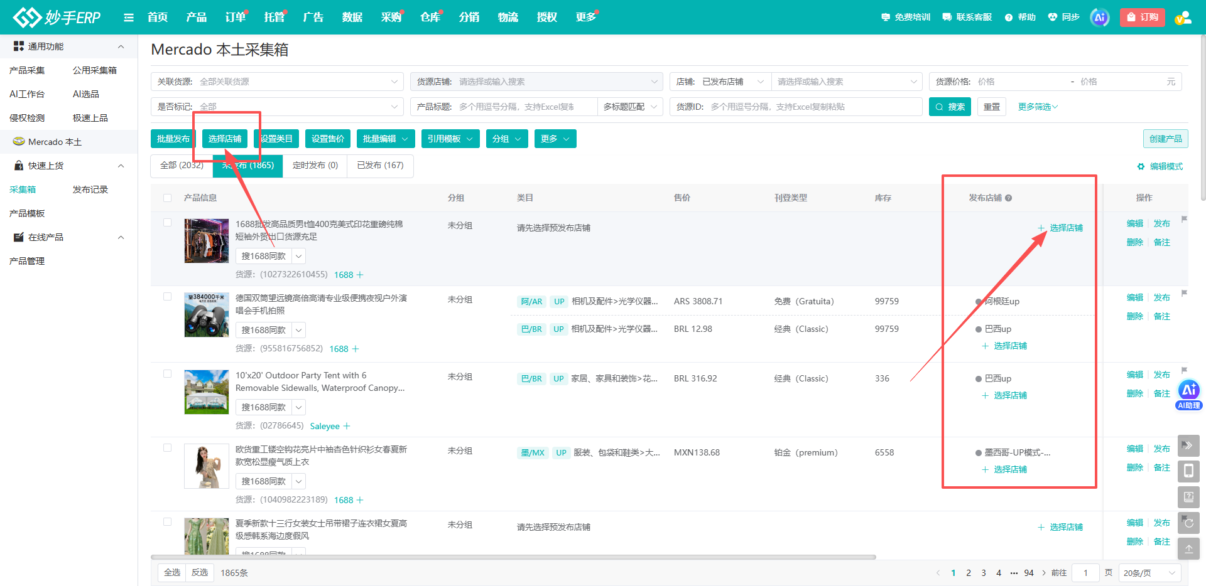The height and width of the screenshot is (586, 1206).
Task: Check the 欧货重工镂空 sweater product checkbox
Action: coord(167,447)
